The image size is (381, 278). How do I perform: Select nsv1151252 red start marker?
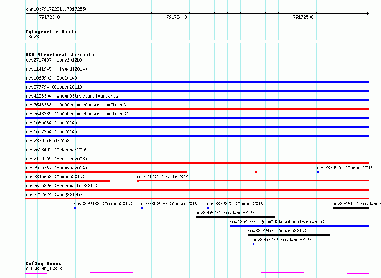pos(138,181)
